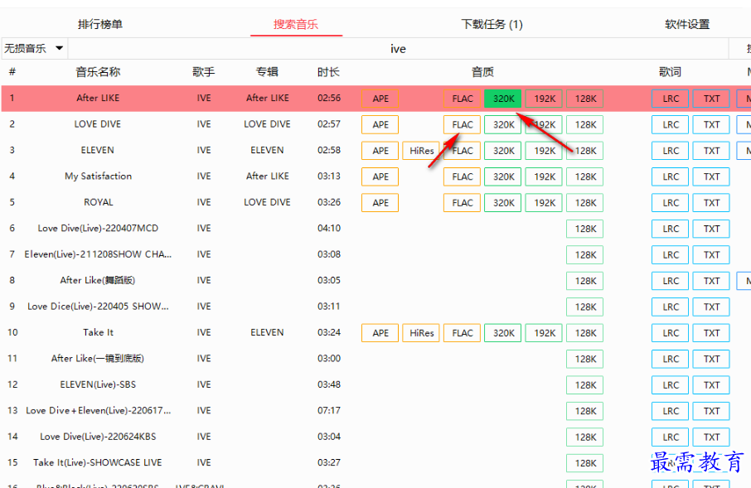Click the 音质 column header
The width and height of the screenshot is (751, 488).
[482, 72]
